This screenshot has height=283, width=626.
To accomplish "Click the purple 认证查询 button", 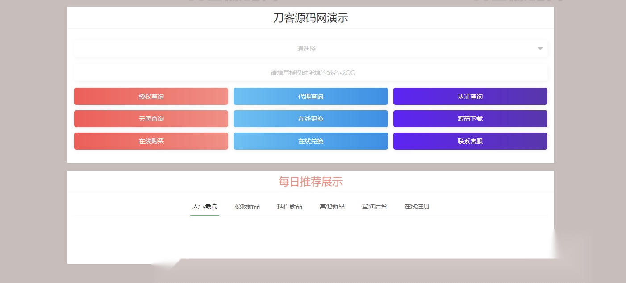I will point(470,96).
